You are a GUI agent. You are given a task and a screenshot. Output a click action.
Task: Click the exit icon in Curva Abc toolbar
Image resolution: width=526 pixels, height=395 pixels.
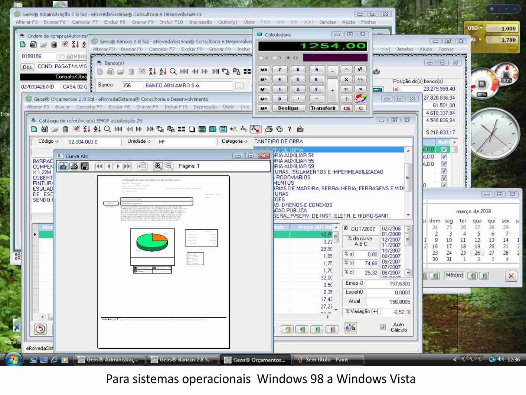(x=63, y=166)
